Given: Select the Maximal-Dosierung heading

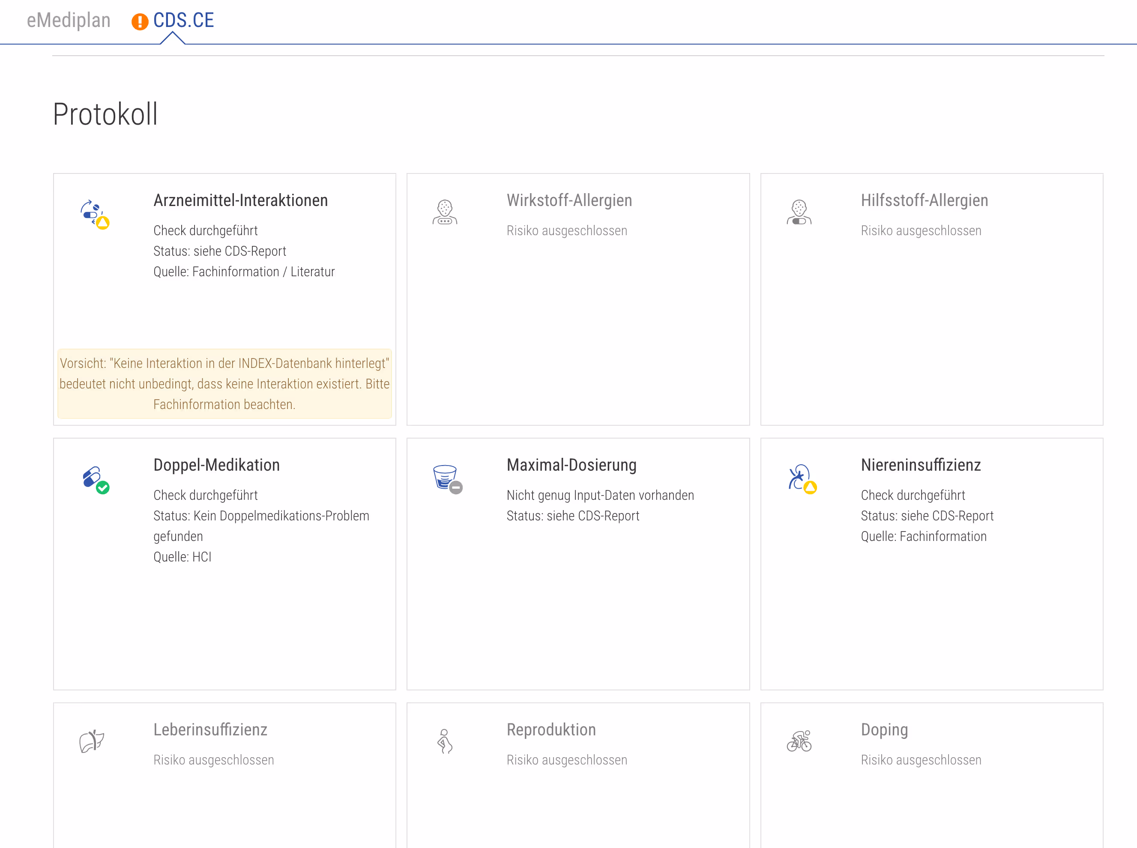Looking at the screenshot, I should [571, 465].
